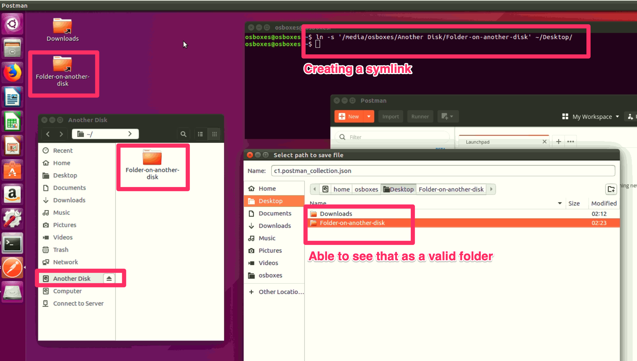Open the Terminal from the dock
Image resolution: width=637 pixels, height=361 pixels.
[x=12, y=243]
